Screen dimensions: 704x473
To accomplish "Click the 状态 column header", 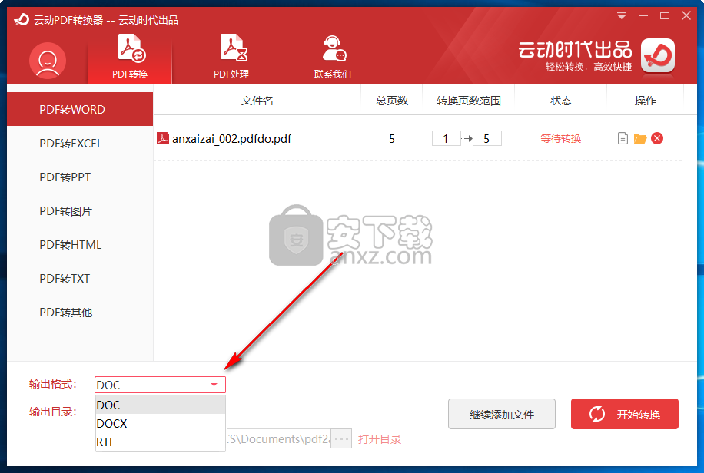I will 561,101.
